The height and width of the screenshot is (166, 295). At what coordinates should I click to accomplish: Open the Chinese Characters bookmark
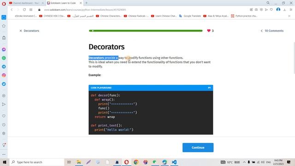click(x=109, y=16)
